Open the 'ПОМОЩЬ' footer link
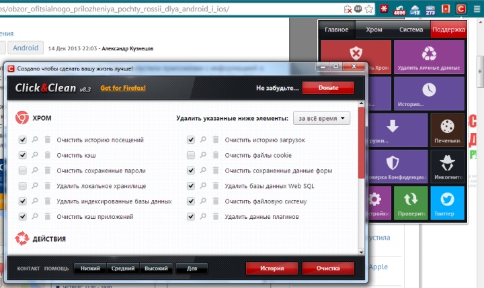484x288 pixels. 56,269
